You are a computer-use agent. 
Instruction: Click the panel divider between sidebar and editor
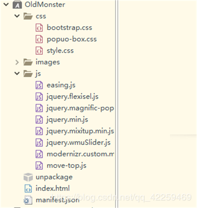(116, 104)
